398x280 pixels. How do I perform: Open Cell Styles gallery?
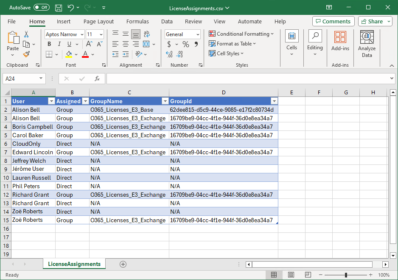[x=226, y=54]
